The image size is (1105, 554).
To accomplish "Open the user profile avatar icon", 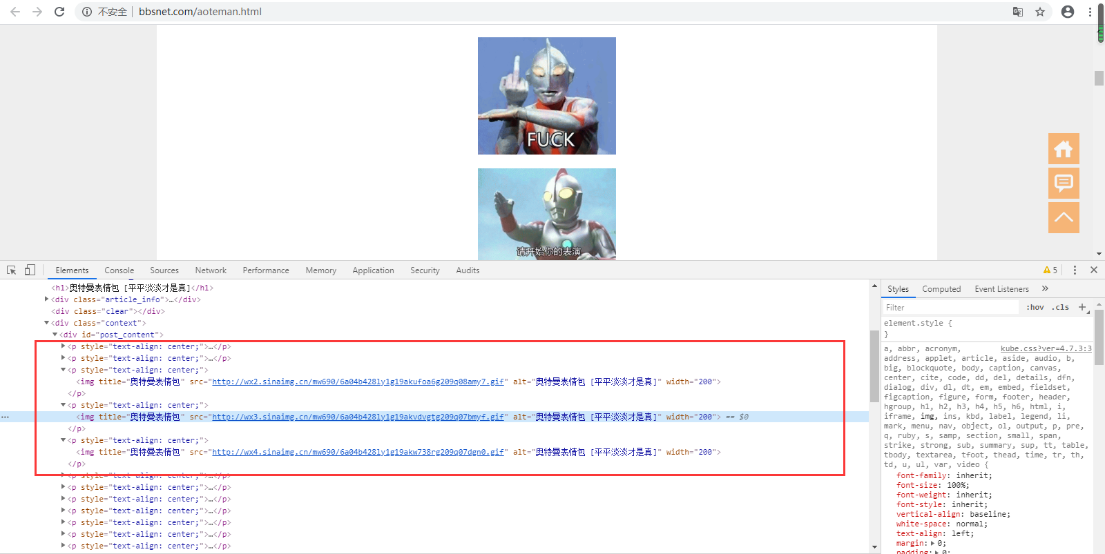I will click(x=1068, y=12).
